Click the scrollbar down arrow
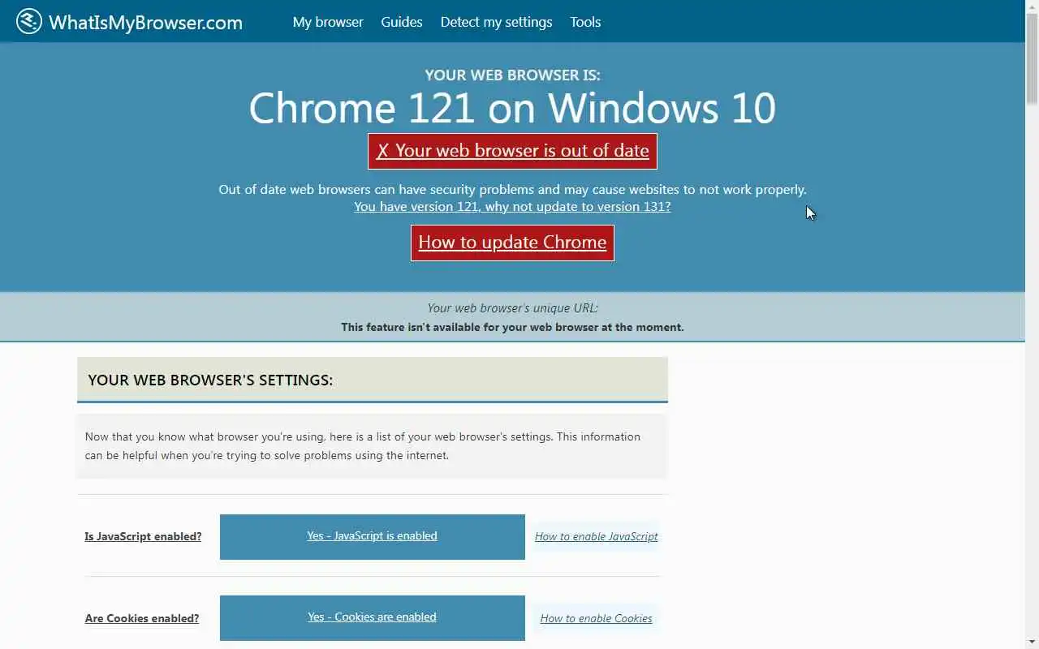The image size is (1039, 649). pos(1033,643)
